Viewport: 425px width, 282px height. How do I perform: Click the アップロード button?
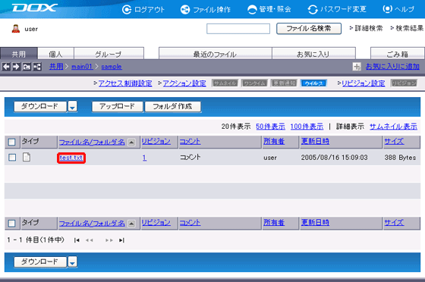[117, 106]
